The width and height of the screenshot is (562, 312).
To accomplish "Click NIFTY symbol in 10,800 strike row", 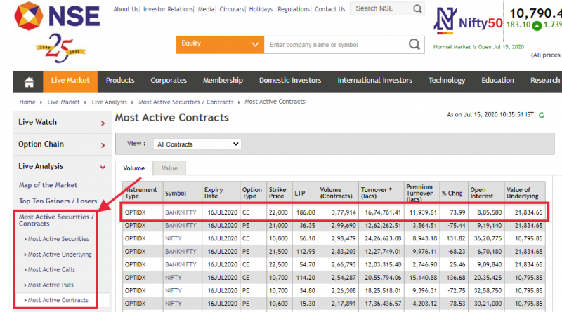I will [x=173, y=238].
